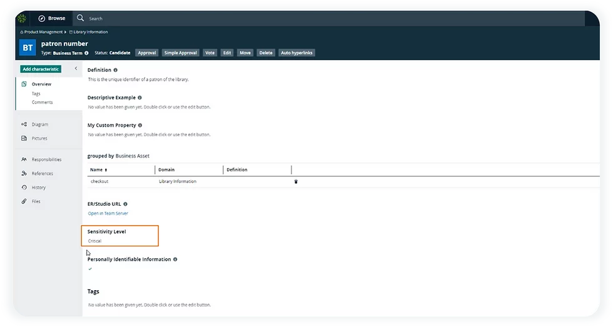Open the Responsibilities tab
613x327 pixels.
46,159
